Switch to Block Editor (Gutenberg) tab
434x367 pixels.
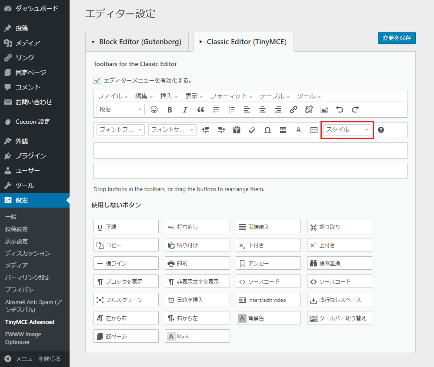pos(137,42)
